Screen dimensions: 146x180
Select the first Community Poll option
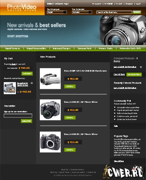coord(115,107)
